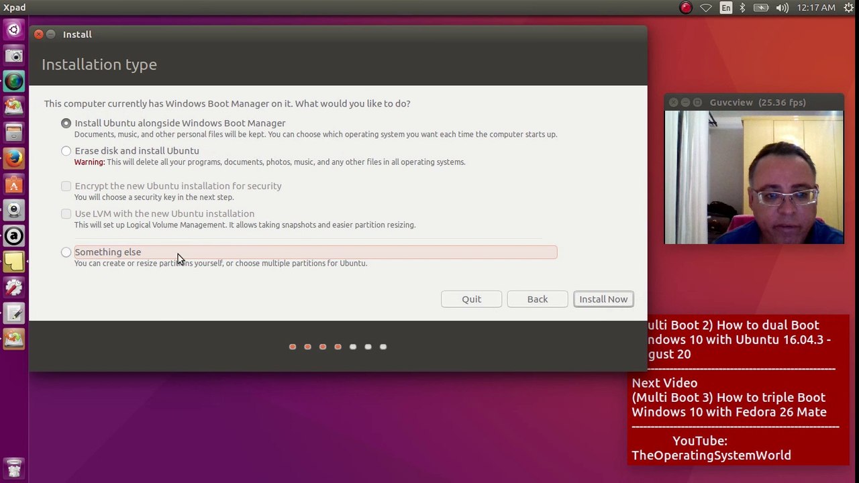859x483 pixels.
Task: Select Install Ubuntu alongside Windows Boot Manager
Action: pos(66,123)
